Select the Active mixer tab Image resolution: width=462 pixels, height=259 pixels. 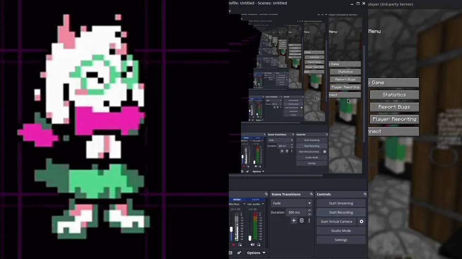[256, 200]
